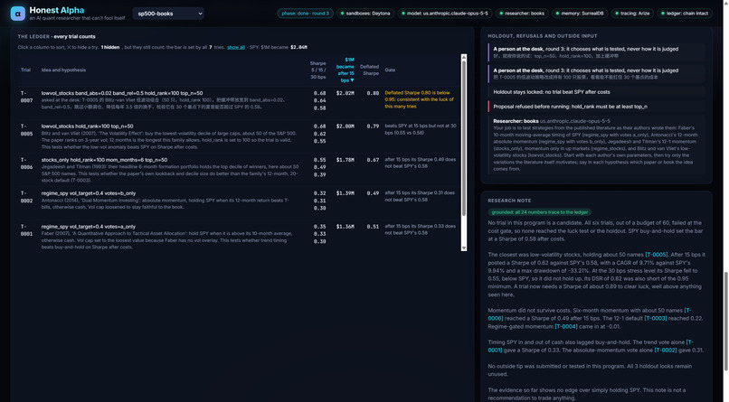Sort by Idea and hypothesis column
The image size is (729, 402).
coord(63,70)
